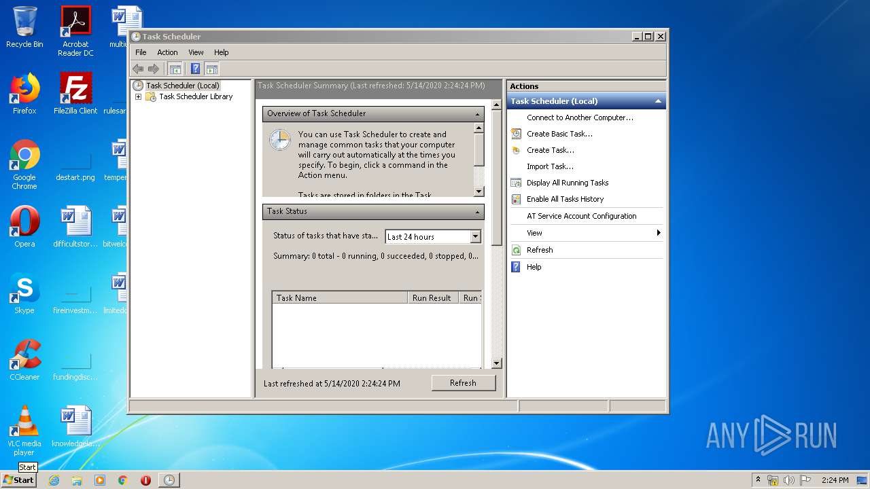Viewport: 870px width, 489px height.
Task: Open Acrobat Reader DC desktop shortcut
Action: point(75,31)
